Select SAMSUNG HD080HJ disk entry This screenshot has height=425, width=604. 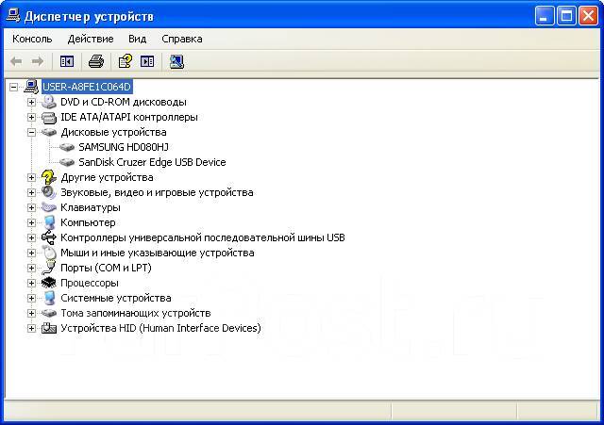click(124, 147)
